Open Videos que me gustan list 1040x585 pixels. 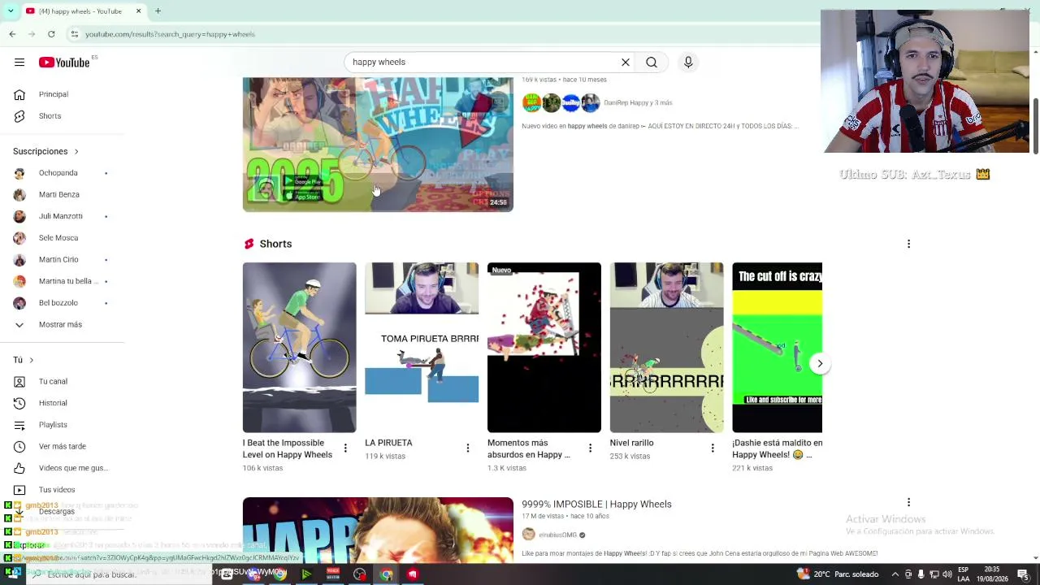click(x=73, y=468)
